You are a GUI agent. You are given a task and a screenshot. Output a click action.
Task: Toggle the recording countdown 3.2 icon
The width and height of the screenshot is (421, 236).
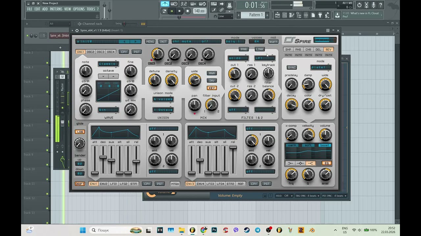tap(184, 4)
